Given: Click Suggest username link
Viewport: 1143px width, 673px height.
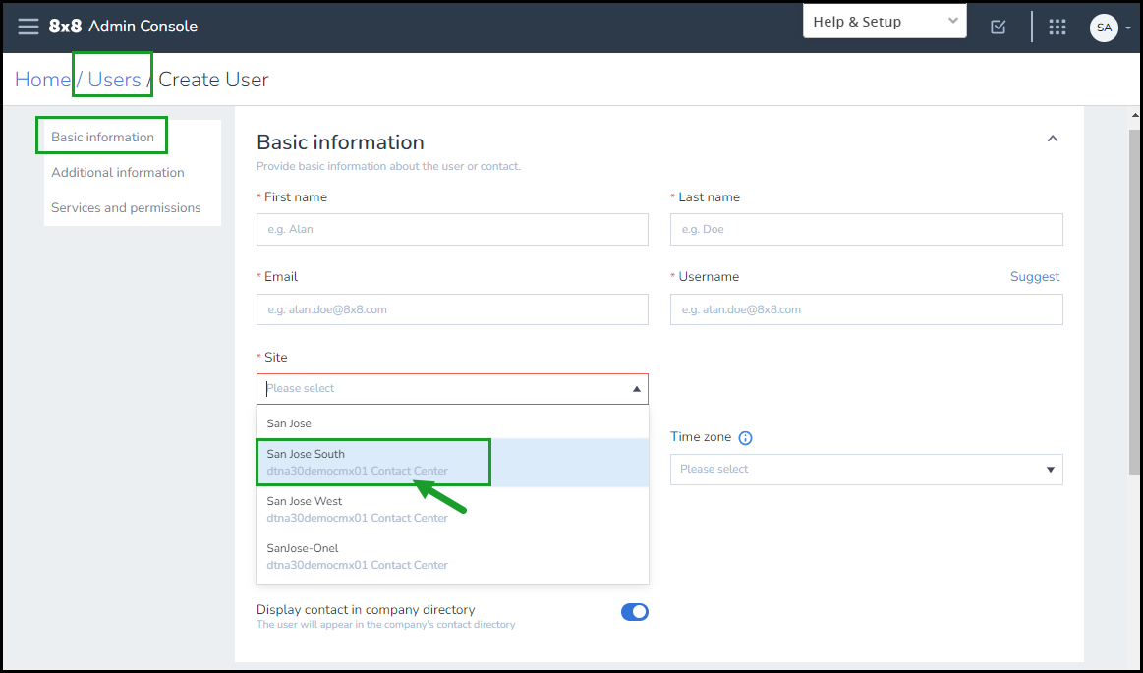Looking at the screenshot, I should [x=1034, y=277].
